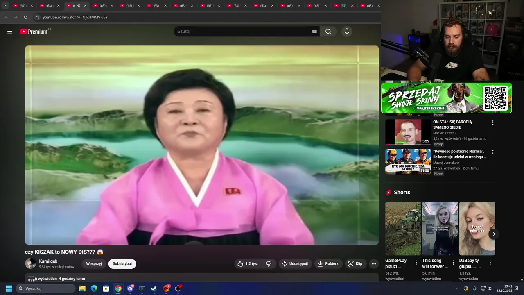This screenshot has height=295, width=524.
Task: Open thumbnail of 5:25 Maciek z Czatu video
Action: tap(408, 132)
